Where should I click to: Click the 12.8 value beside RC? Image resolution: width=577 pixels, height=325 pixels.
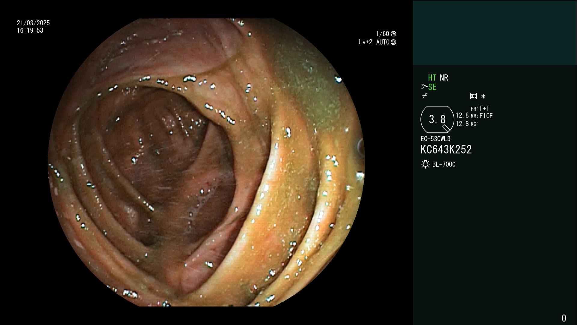tap(462, 124)
